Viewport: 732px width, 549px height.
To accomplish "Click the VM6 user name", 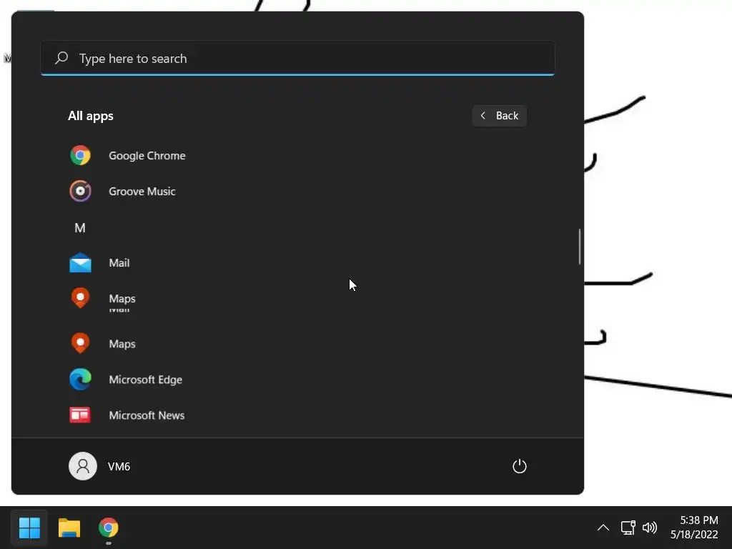I will point(119,466).
